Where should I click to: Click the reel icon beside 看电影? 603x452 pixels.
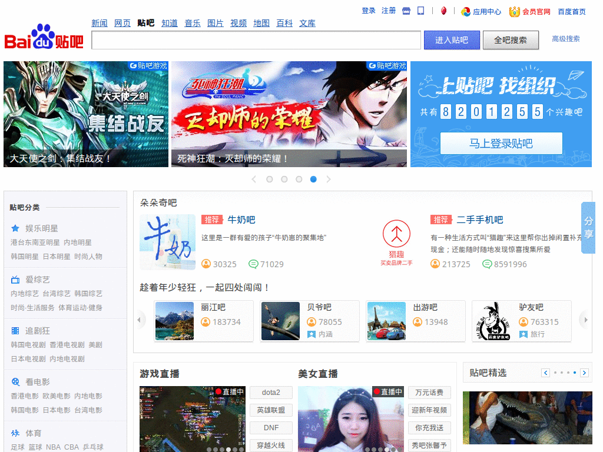[x=15, y=381]
